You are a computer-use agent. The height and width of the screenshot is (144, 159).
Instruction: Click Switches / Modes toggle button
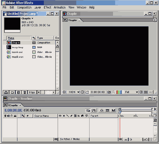tap(73, 139)
